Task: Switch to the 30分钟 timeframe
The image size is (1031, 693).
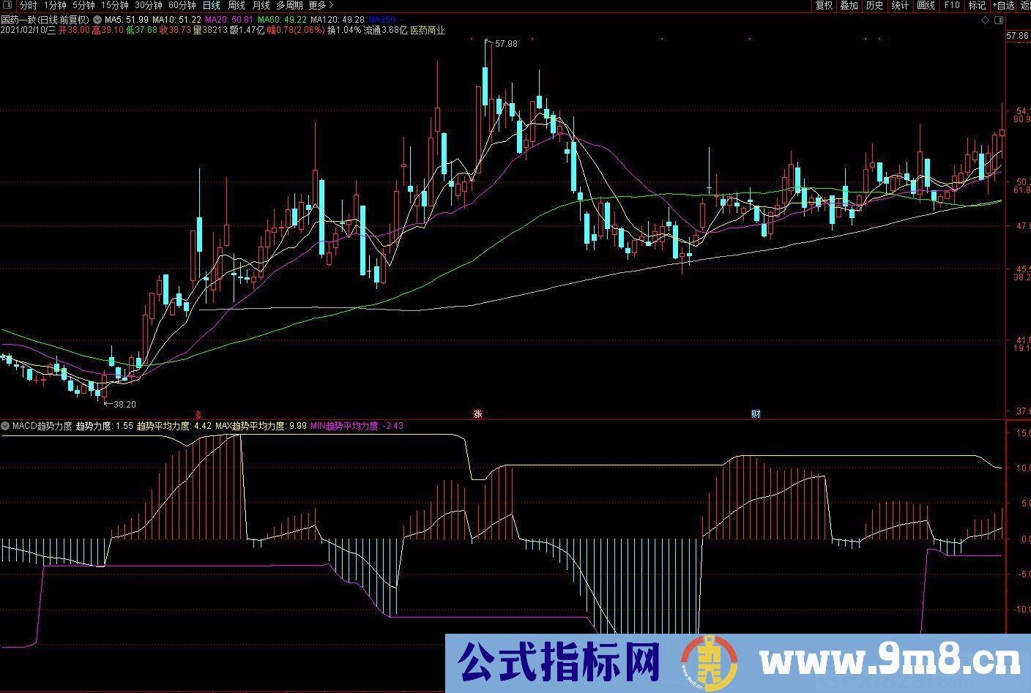Action: (148, 5)
